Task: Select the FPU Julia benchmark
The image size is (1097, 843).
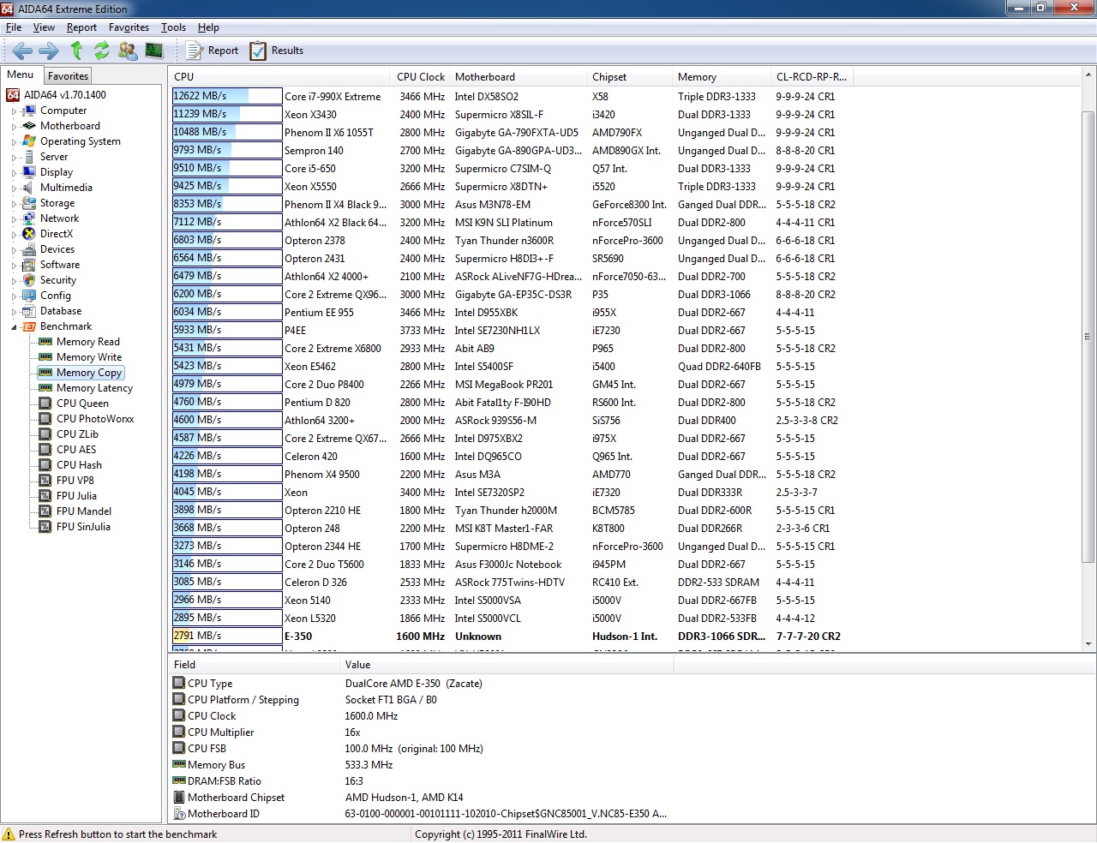Action: click(76, 496)
